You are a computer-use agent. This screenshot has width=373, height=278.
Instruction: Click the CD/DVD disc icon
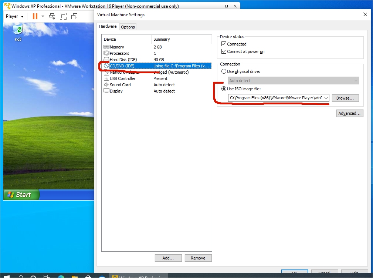click(106, 66)
